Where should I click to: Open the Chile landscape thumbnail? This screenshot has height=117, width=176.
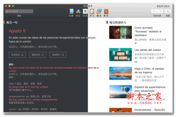point(120,73)
